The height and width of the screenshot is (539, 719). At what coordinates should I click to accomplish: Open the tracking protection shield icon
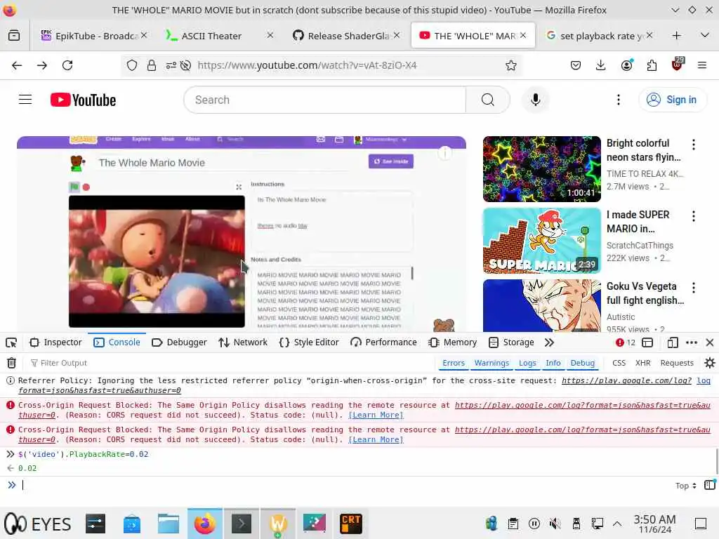132,65
